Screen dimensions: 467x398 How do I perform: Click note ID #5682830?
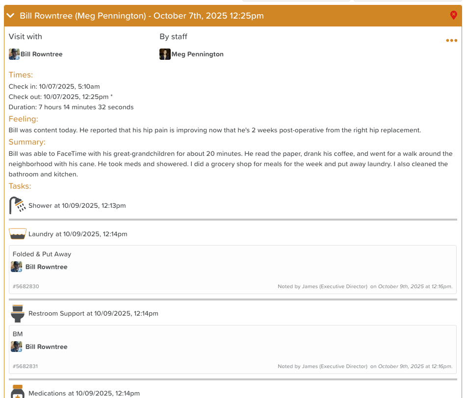coord(26,286)
